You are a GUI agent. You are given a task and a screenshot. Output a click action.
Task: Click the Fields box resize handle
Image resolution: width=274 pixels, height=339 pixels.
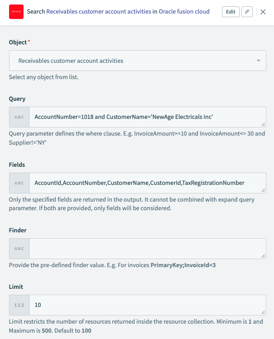pos(263,190)
